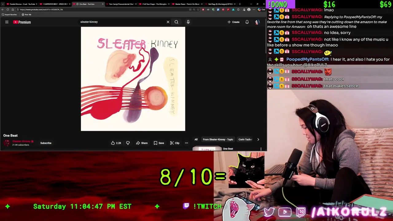393x221 pixels.
Task: Click the Twitch logo beside /AIKORULZ
Action: pos(301,212)
